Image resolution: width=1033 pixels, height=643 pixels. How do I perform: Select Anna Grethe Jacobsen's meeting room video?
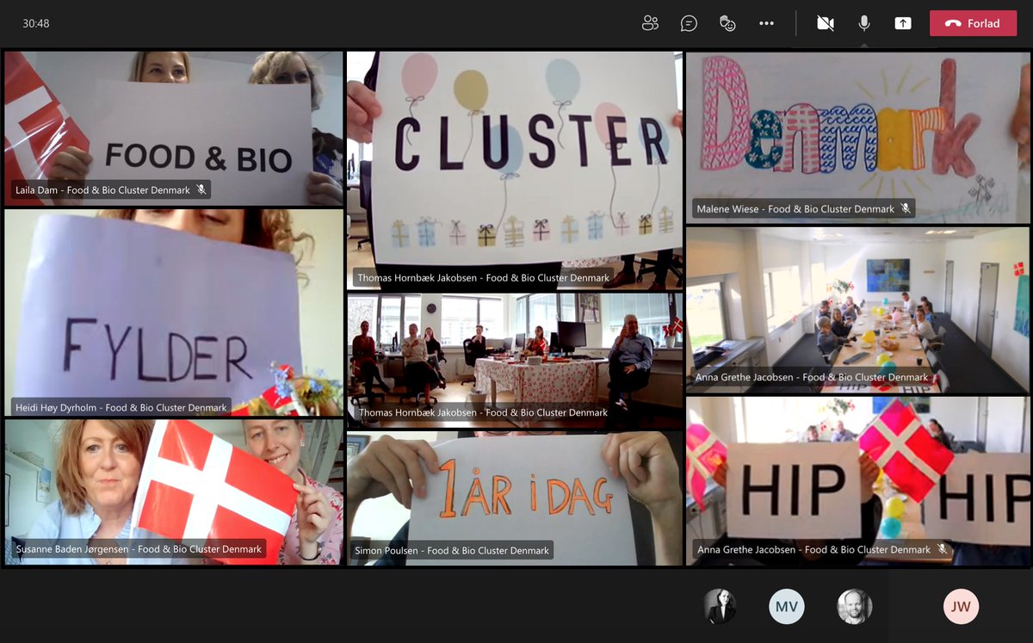click(857, 309)
